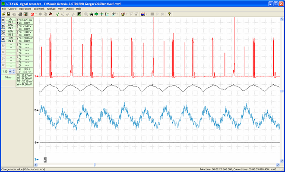The height and width of the screenshot is (172, 285).
Task: Click the blue and red channel layout icon
Action: coord(143,14)
